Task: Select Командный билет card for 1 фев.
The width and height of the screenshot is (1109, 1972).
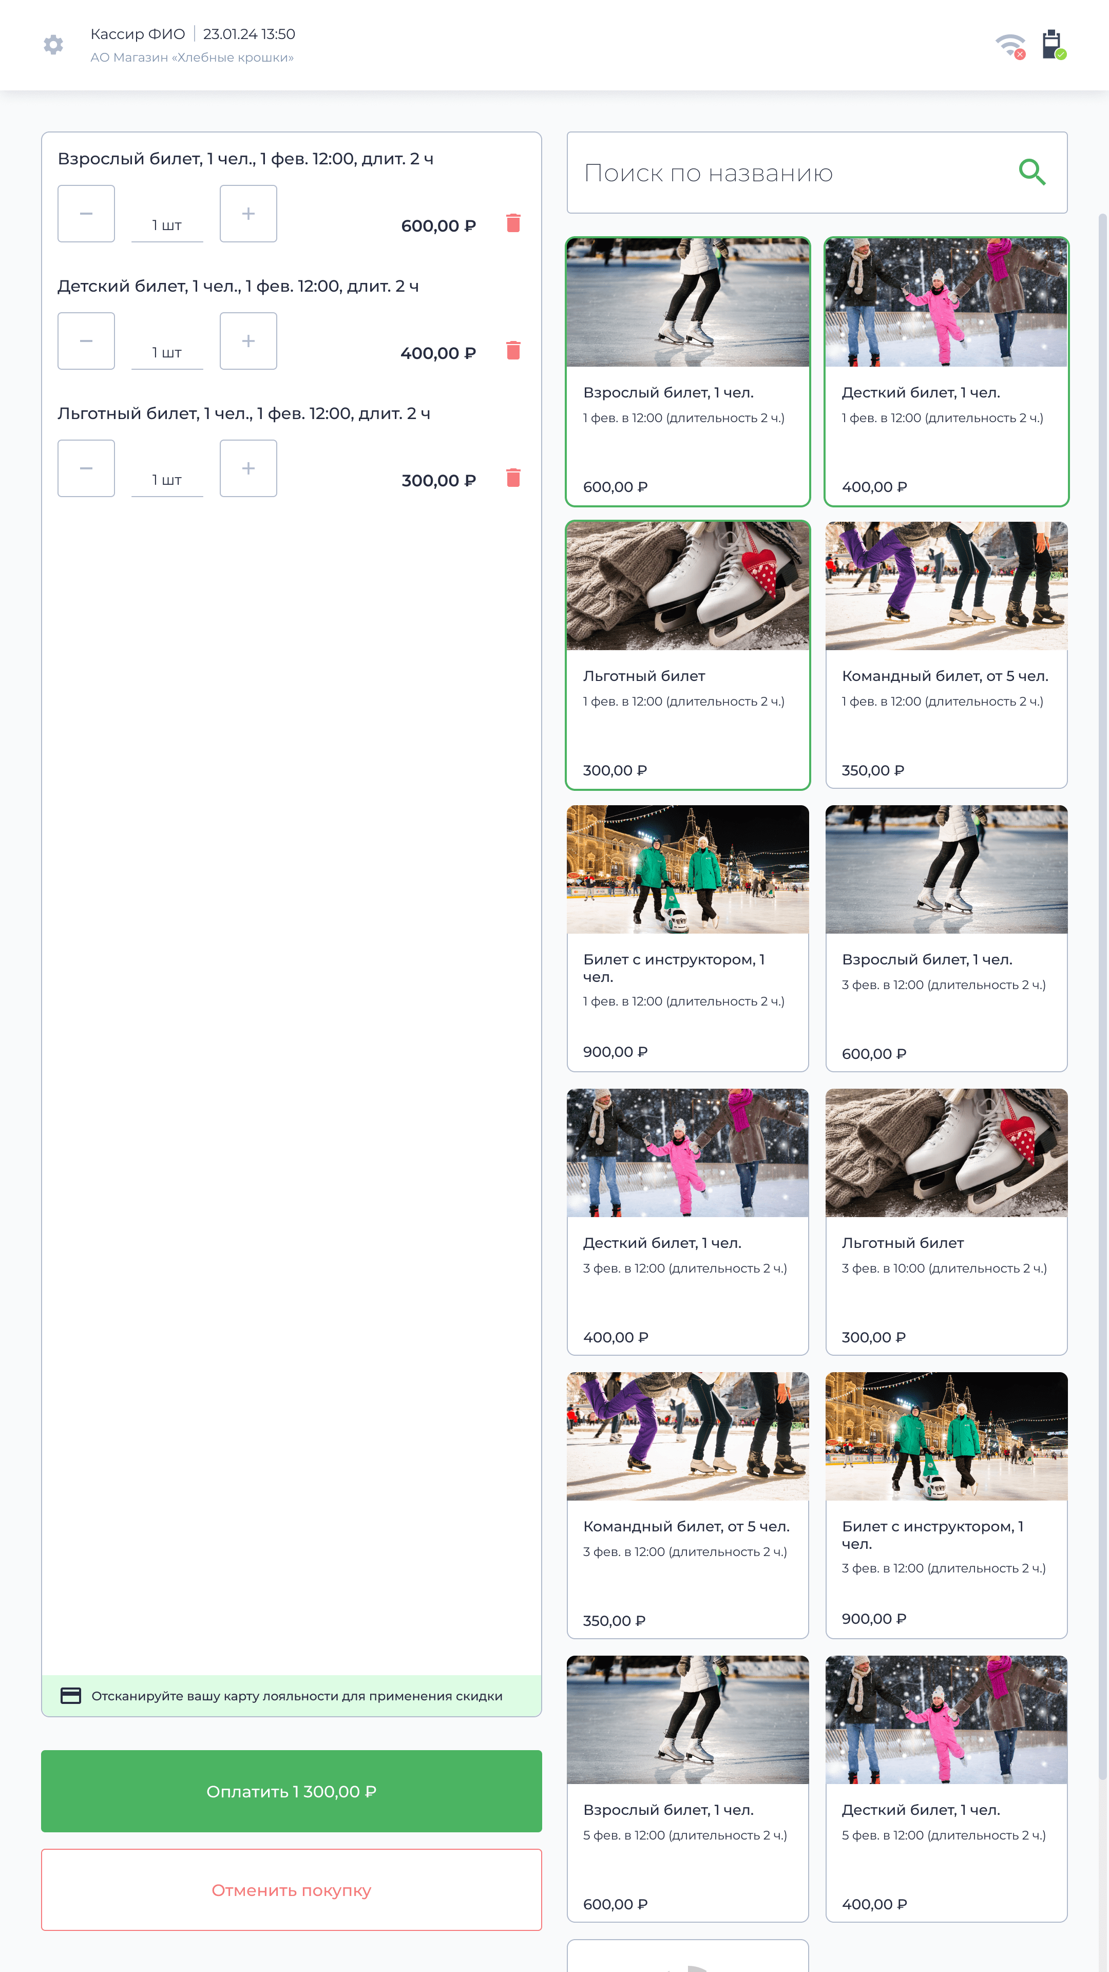Action: click(x=946, y=655)
